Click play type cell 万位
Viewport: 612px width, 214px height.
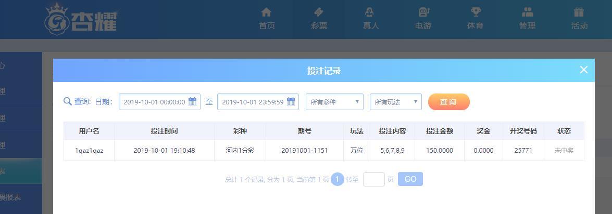tap(357, 151)
